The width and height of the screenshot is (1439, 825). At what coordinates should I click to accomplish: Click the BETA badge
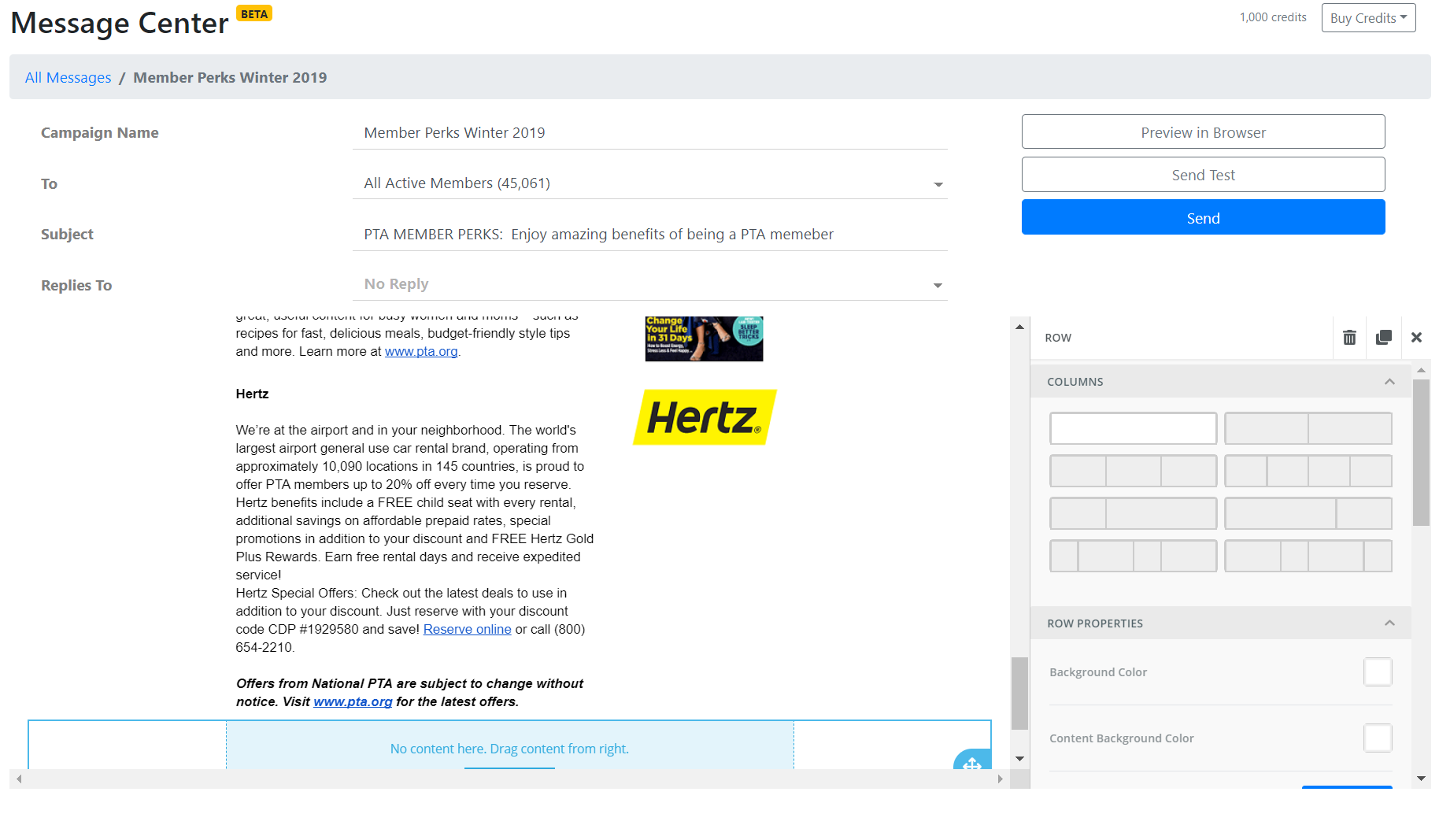tap(254, 14)
